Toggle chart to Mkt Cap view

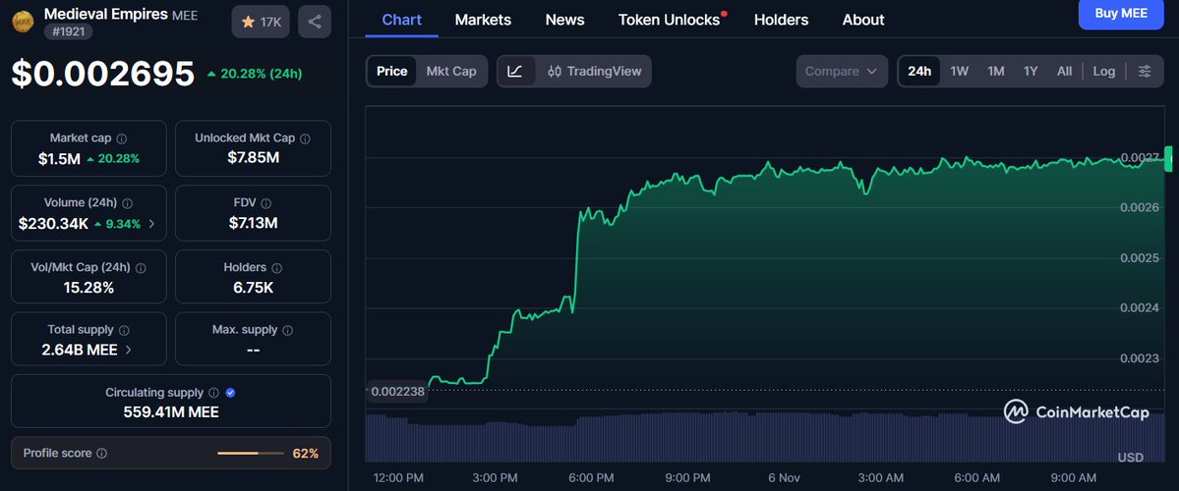pyautogui.click(x=451, y=71)
